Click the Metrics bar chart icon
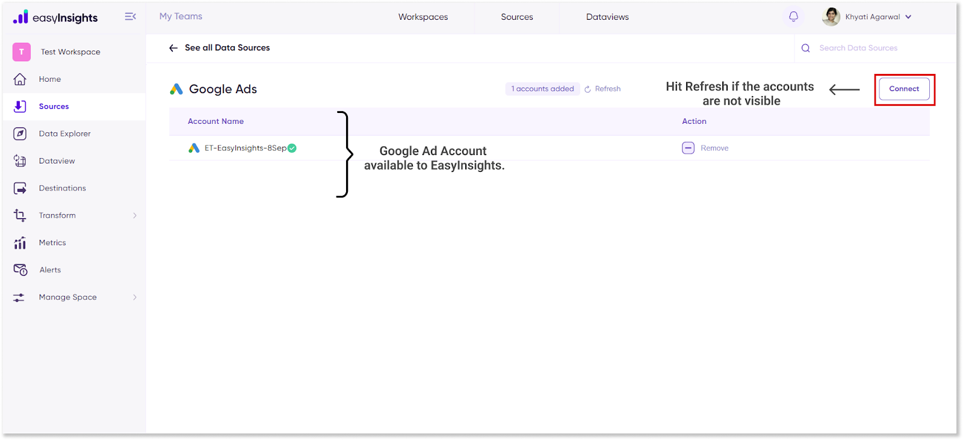 [x=20, y=243]
